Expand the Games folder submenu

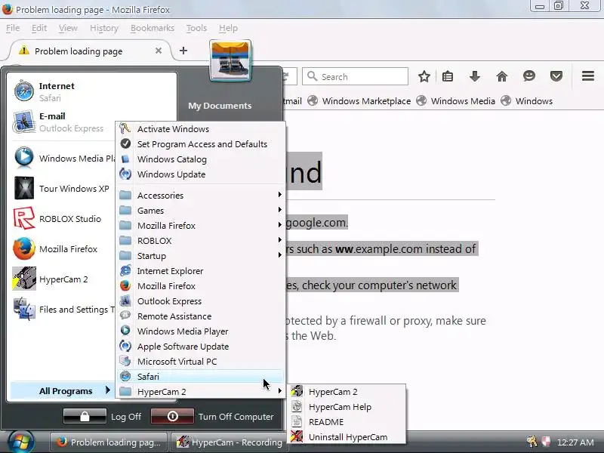pyautogui.click(x=201, y=211)
